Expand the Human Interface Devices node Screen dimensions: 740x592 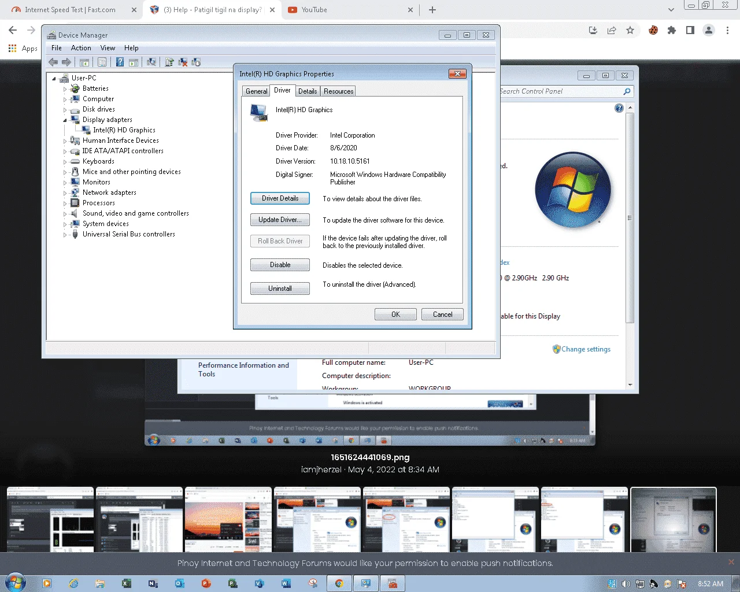(x=65, y=141)
